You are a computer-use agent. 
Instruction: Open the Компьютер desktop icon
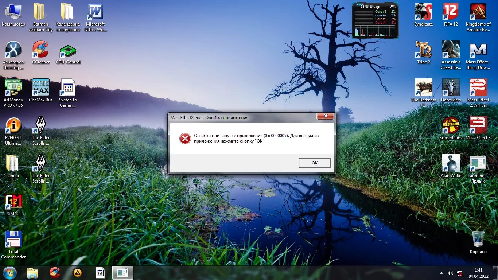[13, 15]
